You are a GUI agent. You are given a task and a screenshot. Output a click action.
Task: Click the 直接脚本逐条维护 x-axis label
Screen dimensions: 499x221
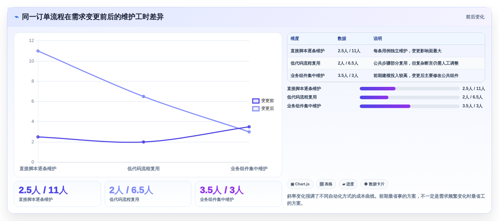click(x=38, y=169)
